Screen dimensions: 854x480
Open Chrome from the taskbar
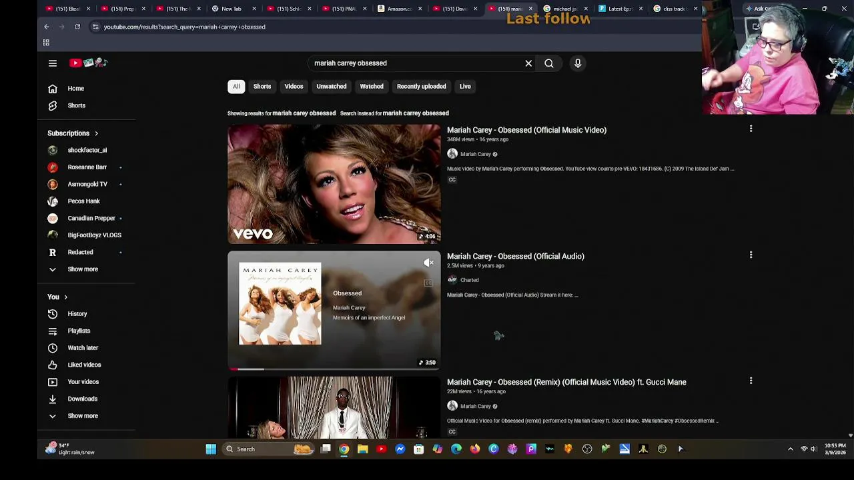coord(344,449)
